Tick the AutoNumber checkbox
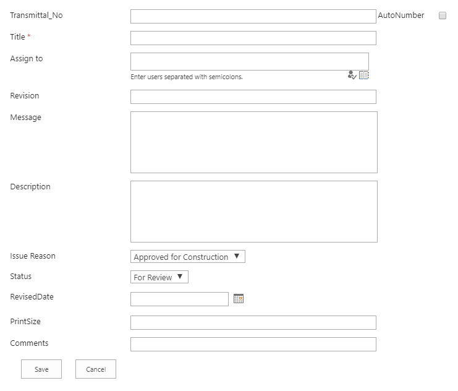The width and height of the screenshot is (458, 391). 443,15
